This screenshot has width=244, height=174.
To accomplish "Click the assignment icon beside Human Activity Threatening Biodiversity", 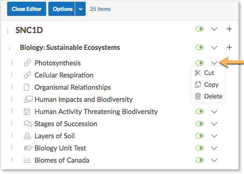I will (x=27, y=112).
